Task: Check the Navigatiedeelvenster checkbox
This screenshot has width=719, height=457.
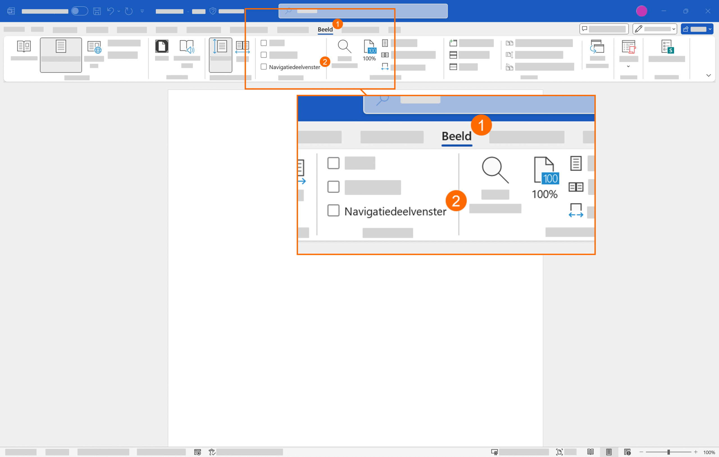Action: coord(264,67)
